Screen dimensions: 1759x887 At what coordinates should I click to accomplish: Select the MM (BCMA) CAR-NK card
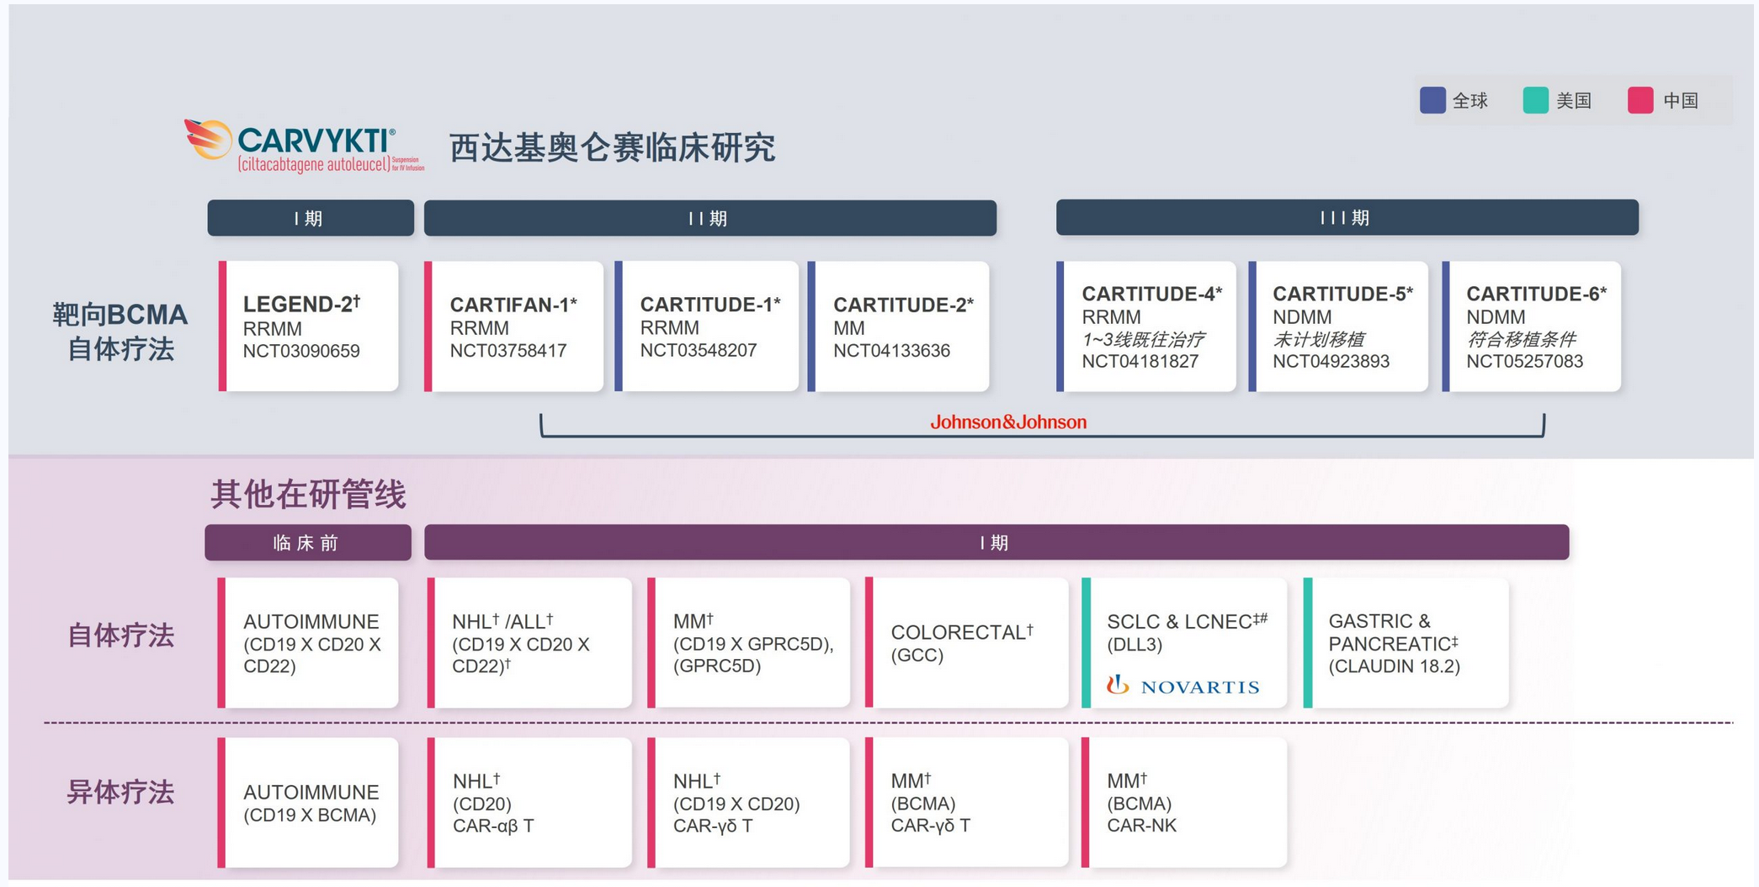pyautogui.click(x=1184, y=803)
